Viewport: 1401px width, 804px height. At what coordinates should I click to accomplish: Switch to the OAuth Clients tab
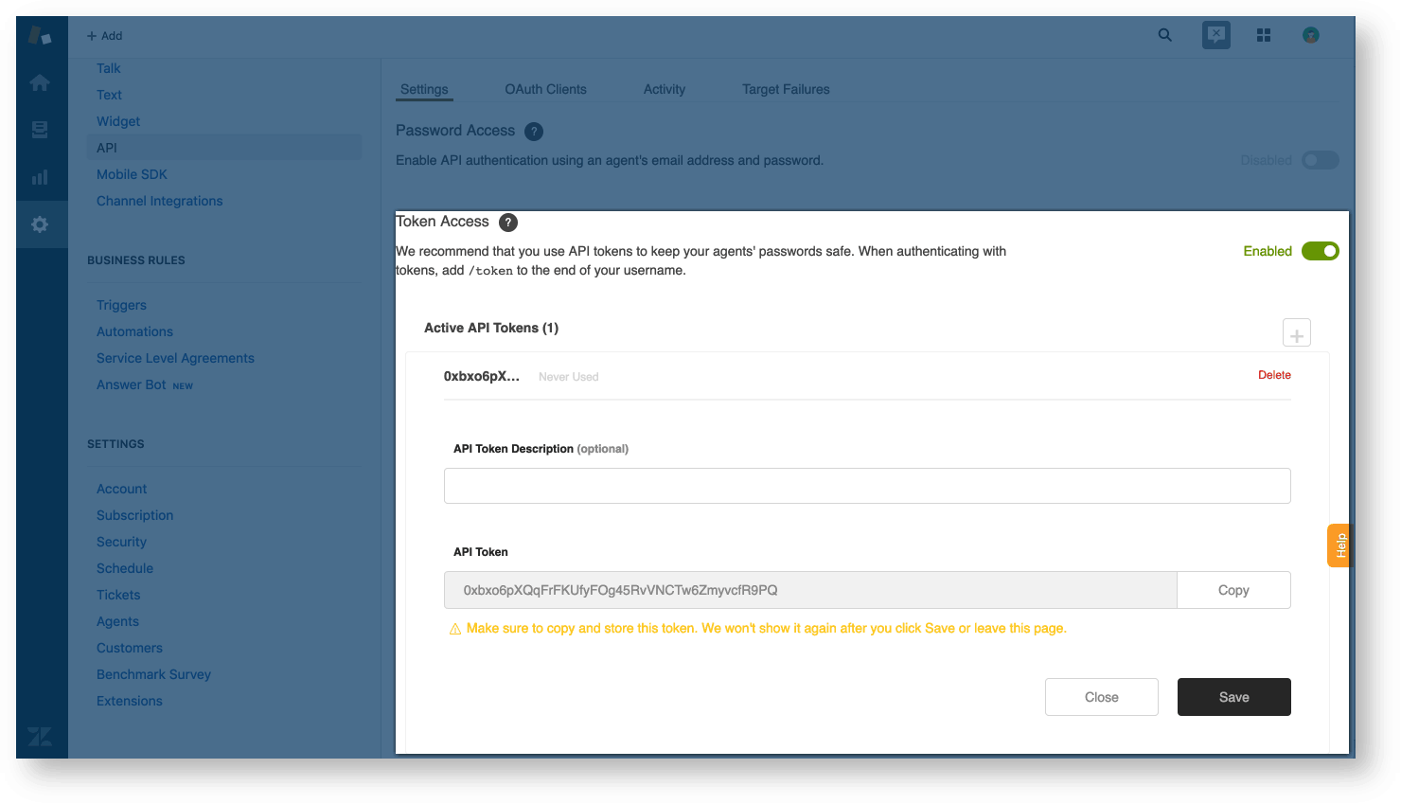(x=545, y=89)
